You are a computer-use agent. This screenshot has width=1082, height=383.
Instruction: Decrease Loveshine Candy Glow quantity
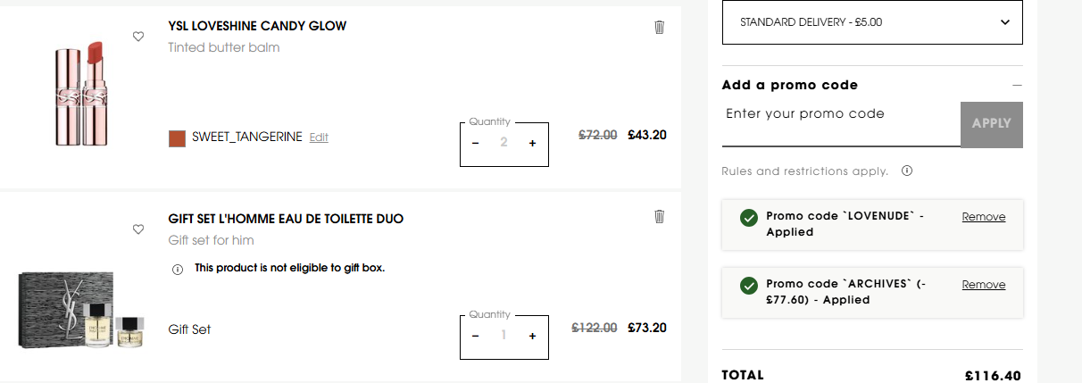pos(476,143)
